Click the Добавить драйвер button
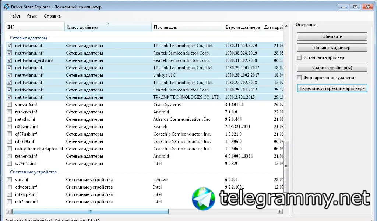The image size is (377, 221). pos(332,48)
